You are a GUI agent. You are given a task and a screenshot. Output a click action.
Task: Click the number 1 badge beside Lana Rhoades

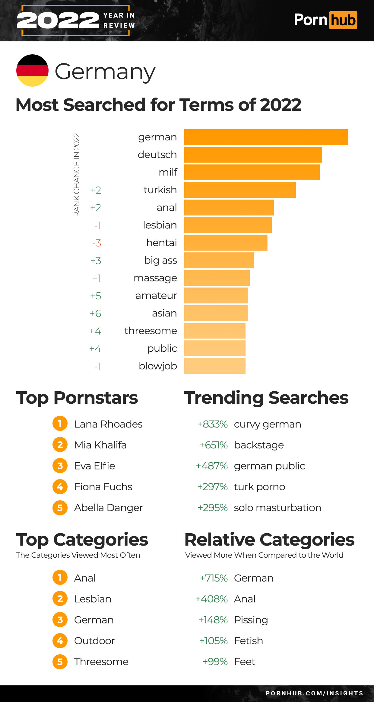point(60,424)
